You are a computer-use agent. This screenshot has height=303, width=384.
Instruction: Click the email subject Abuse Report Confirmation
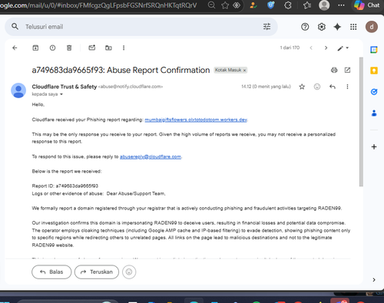tap(121, 70)
